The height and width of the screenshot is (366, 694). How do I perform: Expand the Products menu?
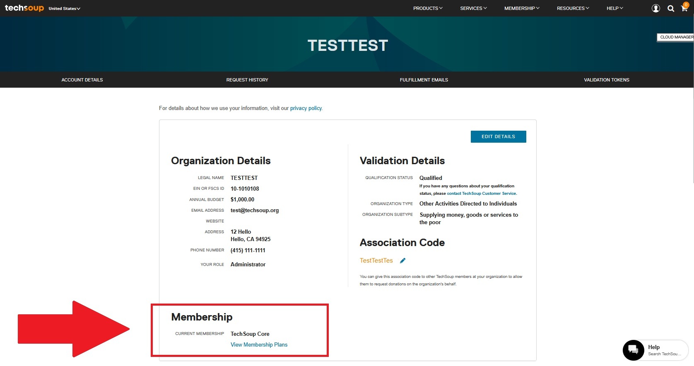(428, 8)
